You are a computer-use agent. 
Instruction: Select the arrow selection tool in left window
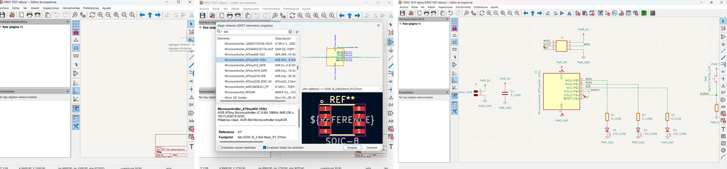(x=191, y=24)
